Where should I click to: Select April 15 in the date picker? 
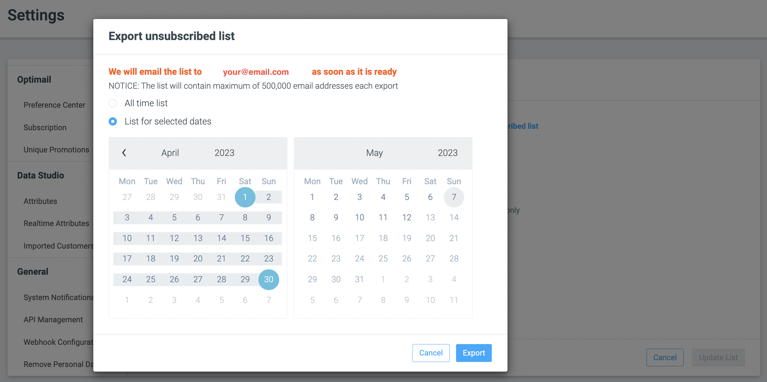245,238
